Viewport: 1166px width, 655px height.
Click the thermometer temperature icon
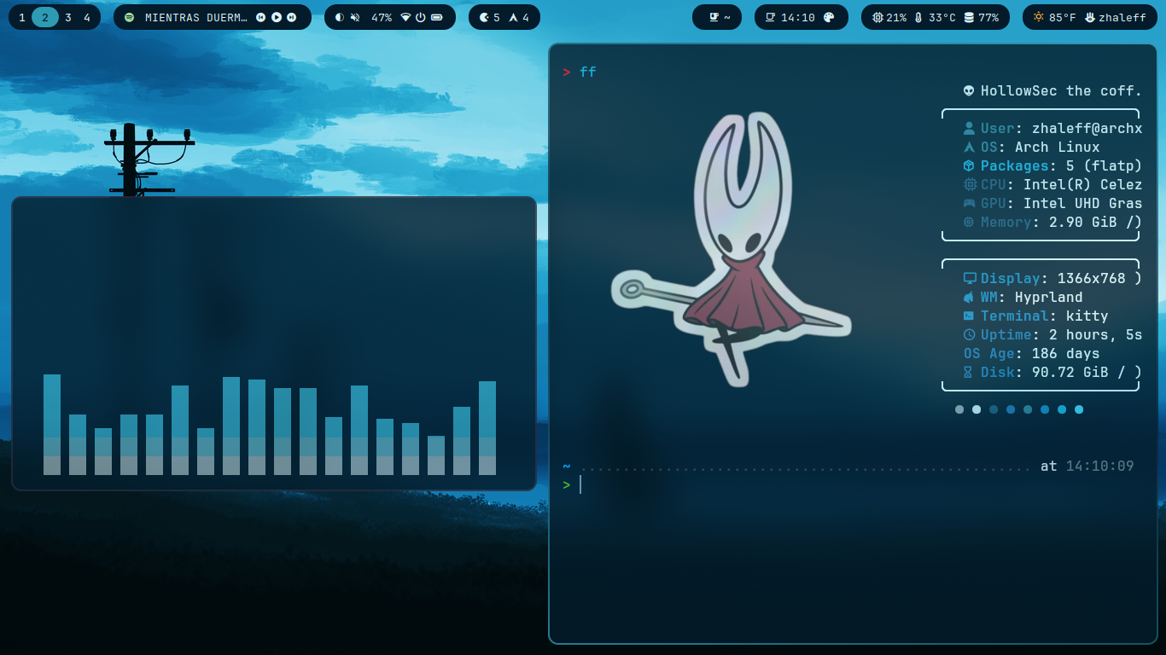point(918,17)
